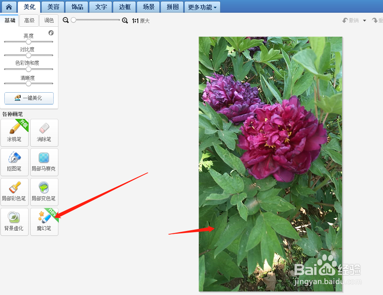Adjust the 亮度 slider handle
383x295 pixels.
(x=29, y=42)
